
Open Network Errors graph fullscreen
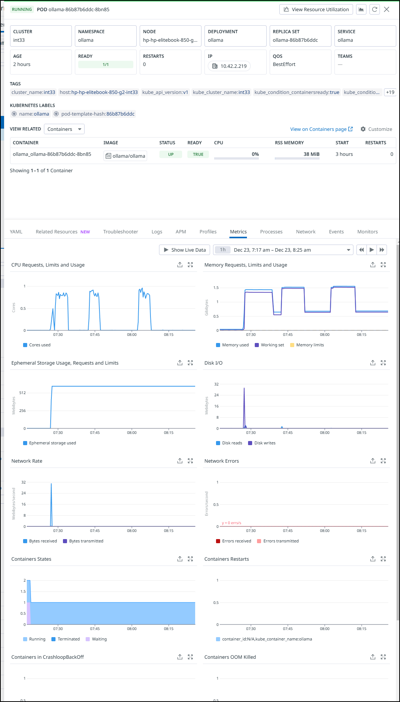click(x=383, y=461)
